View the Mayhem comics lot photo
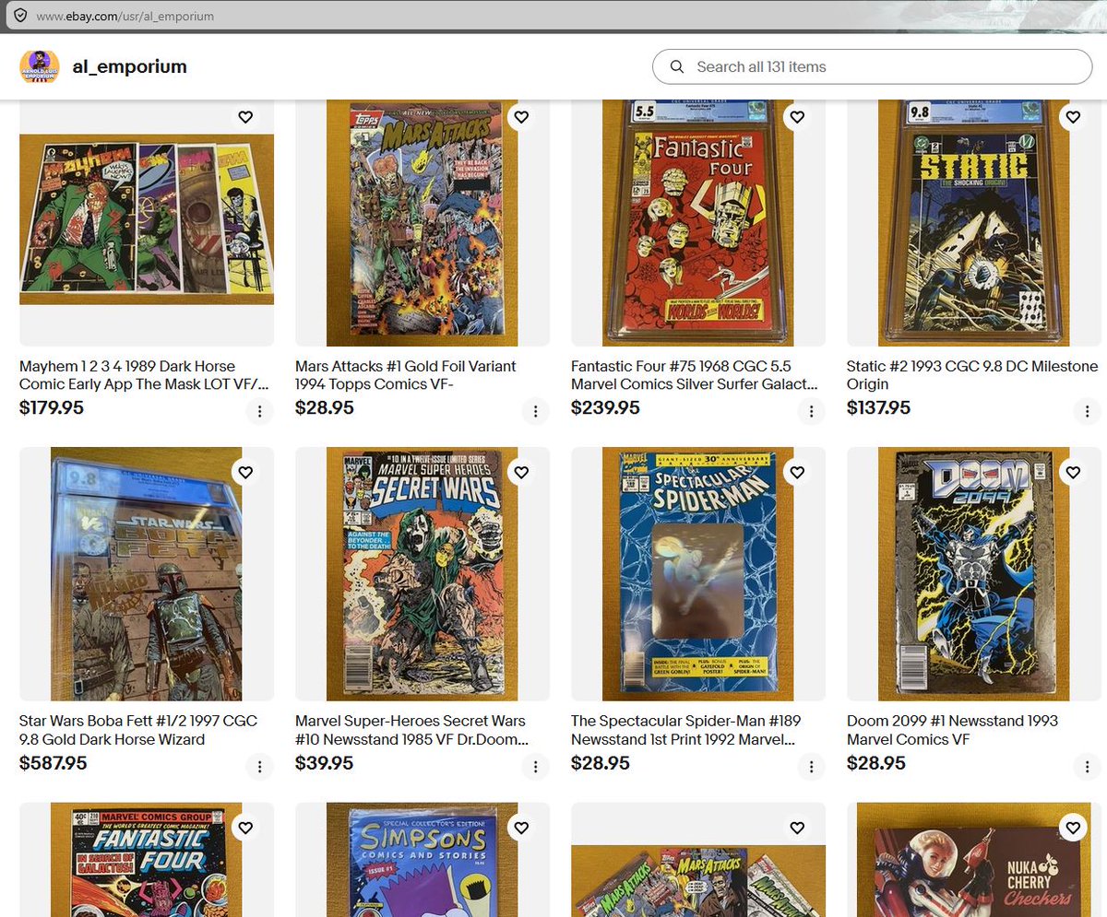 click(147, 219)
